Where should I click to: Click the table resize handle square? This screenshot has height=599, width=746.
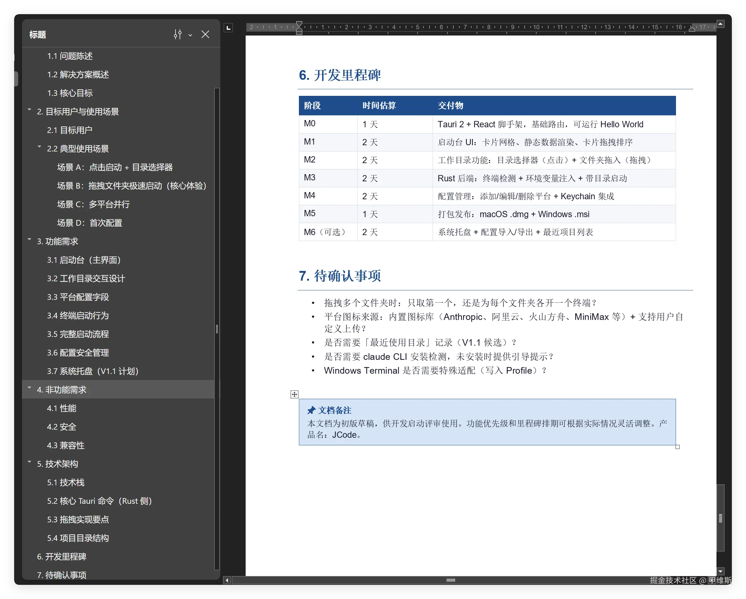pos(678,447)
